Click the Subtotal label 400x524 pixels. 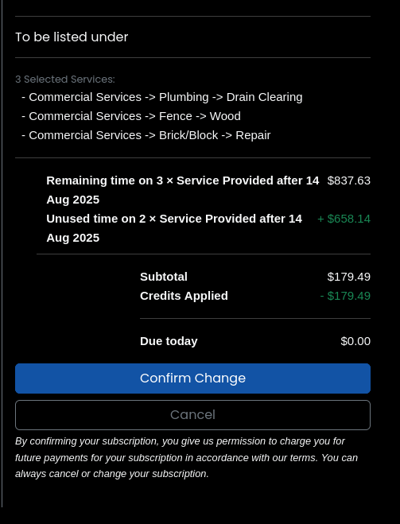(x=164, y=277)
